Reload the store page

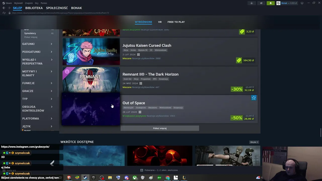[4, 13]
